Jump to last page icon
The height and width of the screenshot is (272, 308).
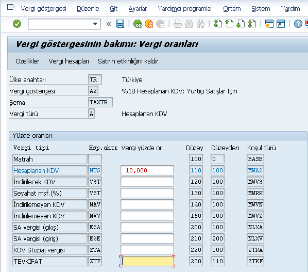pyautogui.click(x=252, y=24)
